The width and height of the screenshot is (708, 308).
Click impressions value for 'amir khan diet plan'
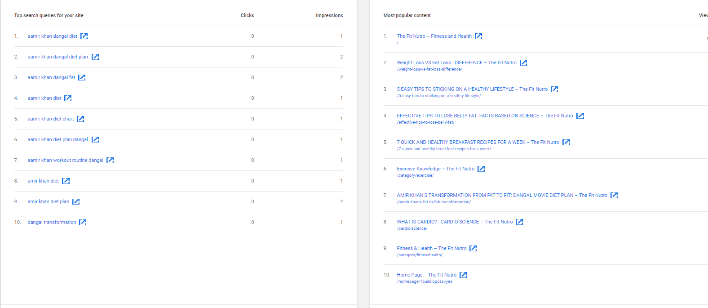341,201
